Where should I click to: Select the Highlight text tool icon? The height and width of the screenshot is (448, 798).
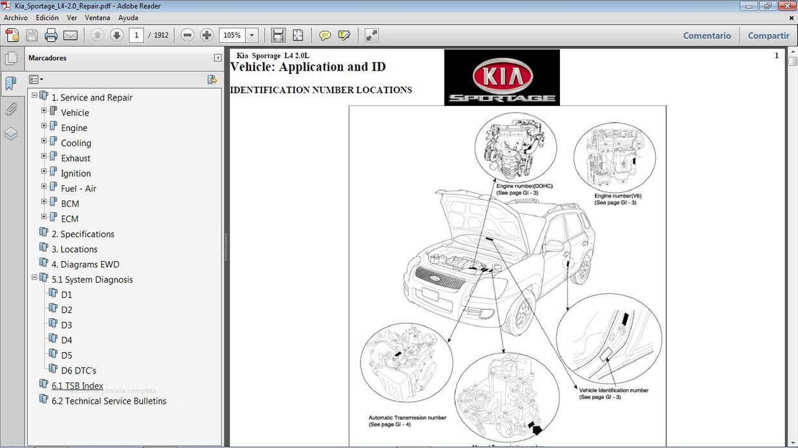[x=344, y=35]
